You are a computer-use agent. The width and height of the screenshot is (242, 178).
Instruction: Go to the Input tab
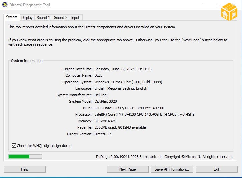(75, 18)
